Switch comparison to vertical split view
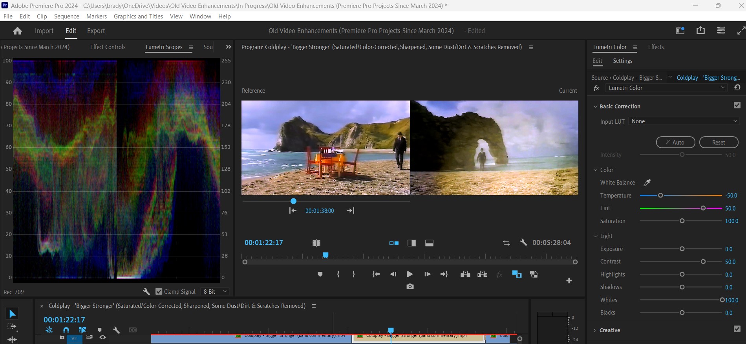 click(x=411, y=243)
